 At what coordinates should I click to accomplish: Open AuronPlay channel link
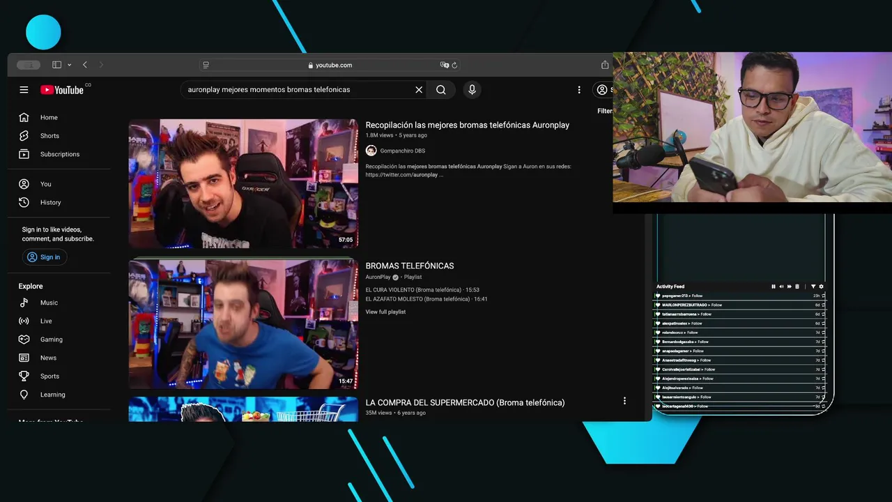pyautogui.click(x=378, y=277)
